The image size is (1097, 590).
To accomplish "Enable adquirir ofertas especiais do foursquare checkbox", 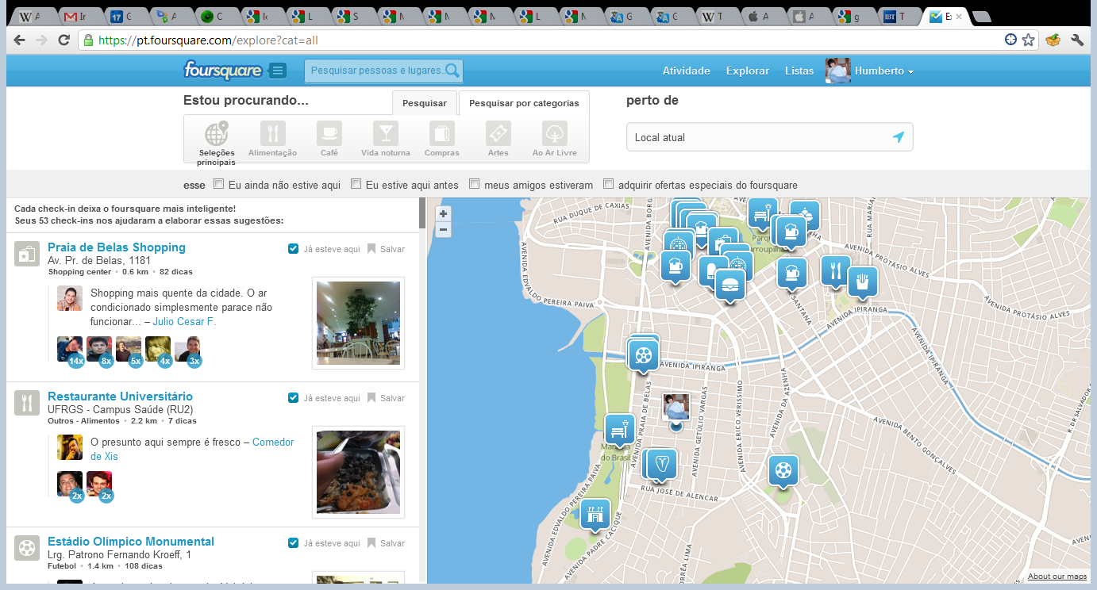I will pyautogui.click(x=609, y=184).
